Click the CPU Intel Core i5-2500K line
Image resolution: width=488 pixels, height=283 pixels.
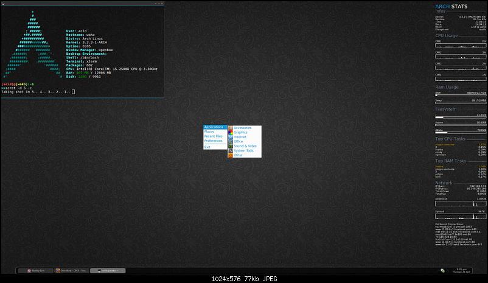[x=112, y=69]
